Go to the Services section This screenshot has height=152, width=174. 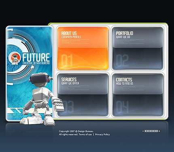(69, 79)
